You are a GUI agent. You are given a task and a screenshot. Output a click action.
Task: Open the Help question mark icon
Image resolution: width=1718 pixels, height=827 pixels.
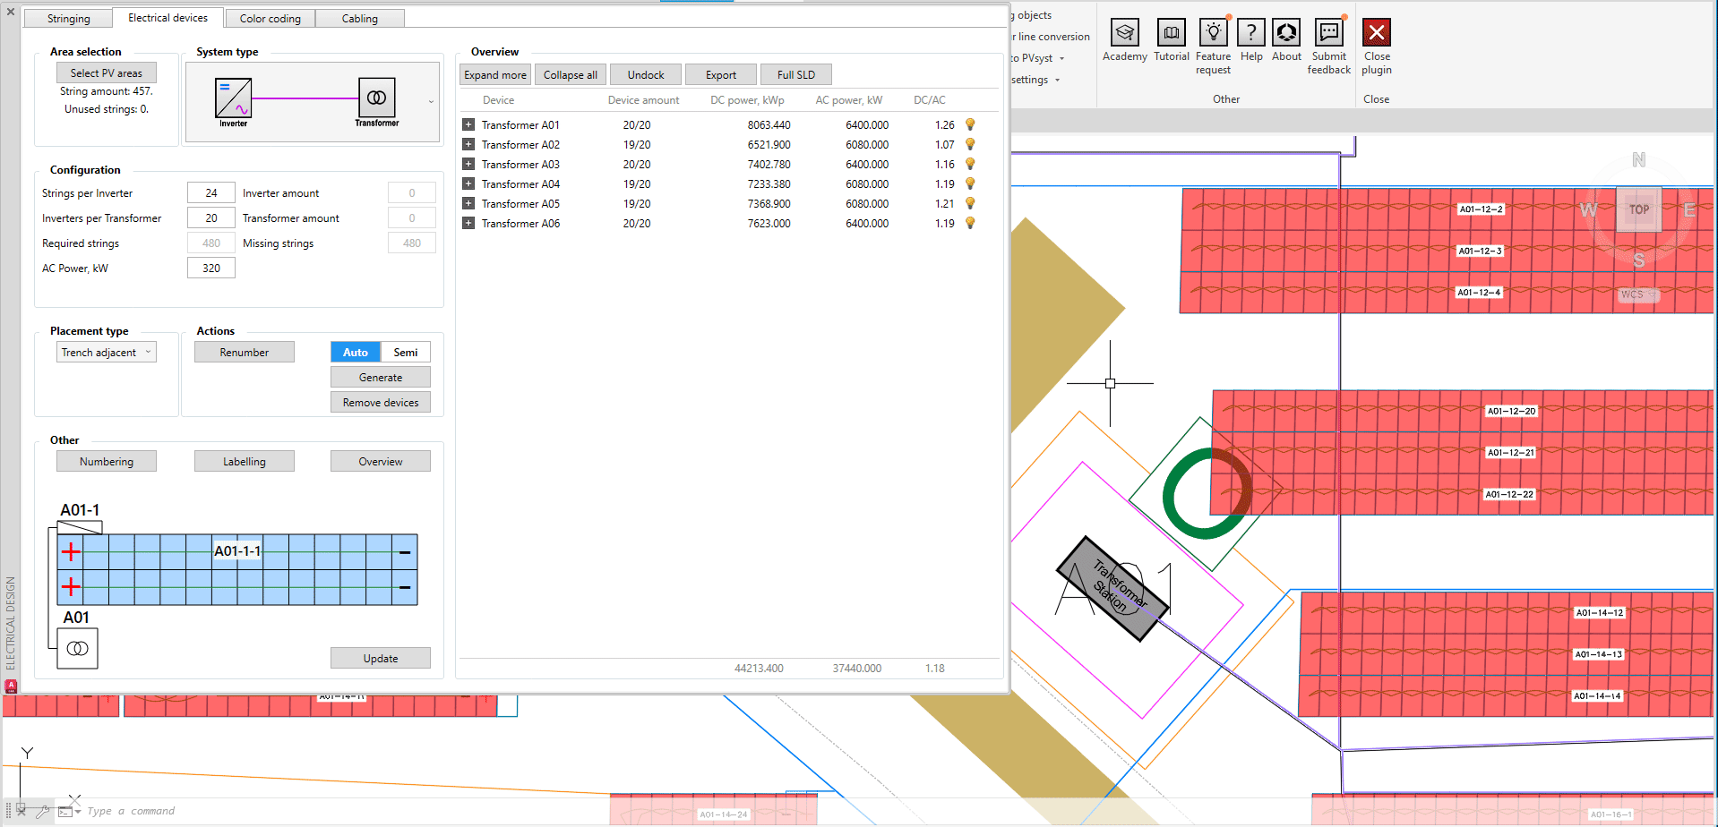[x=1251, y=33]
